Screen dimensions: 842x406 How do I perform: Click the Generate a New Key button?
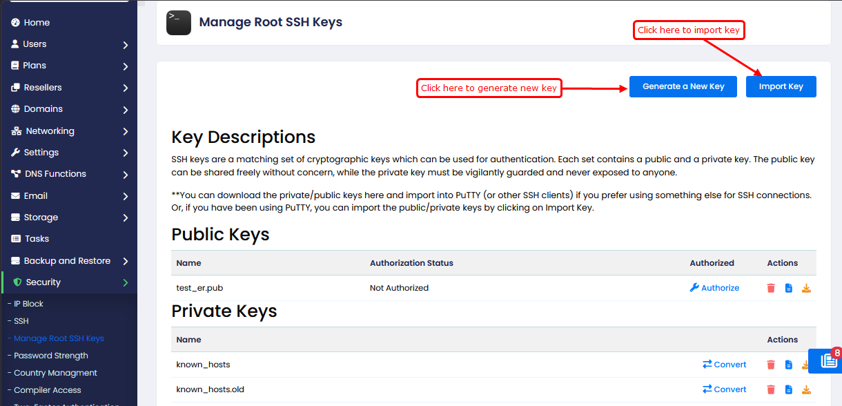pyautogui.click(x=683, y=86)
